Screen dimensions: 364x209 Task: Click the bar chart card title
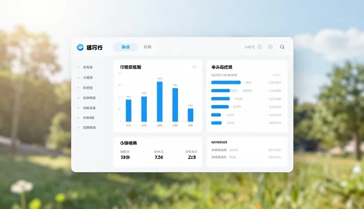[130, 67]
